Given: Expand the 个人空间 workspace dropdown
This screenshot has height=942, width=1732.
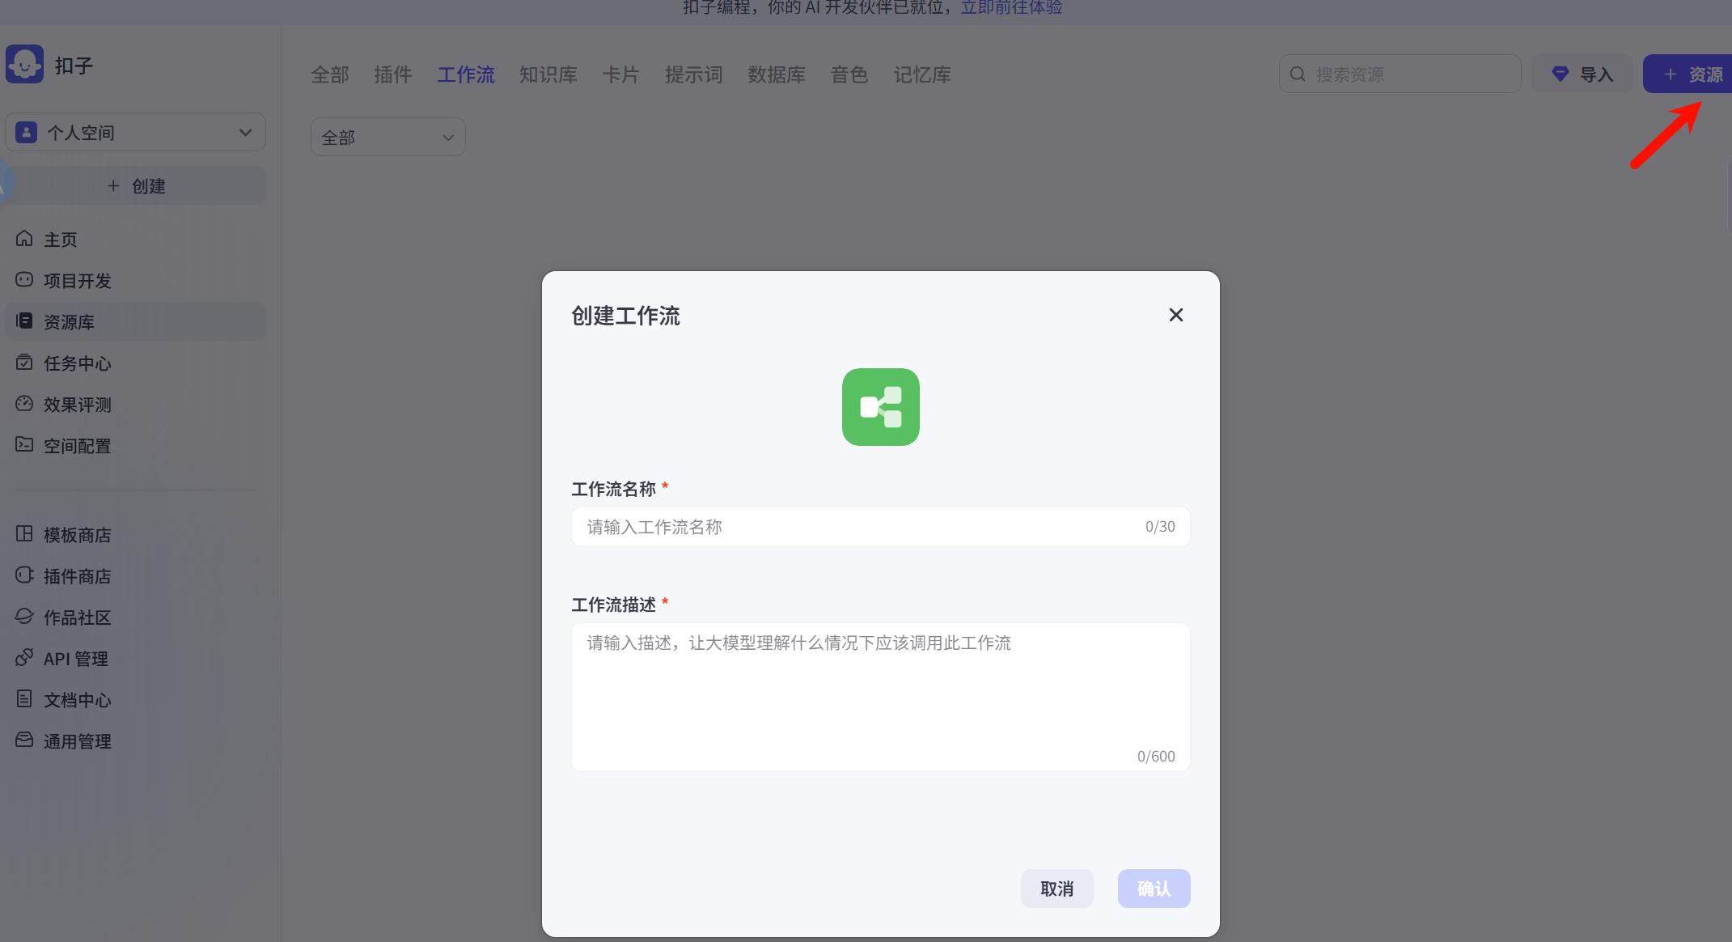Looking at the screenshot, I should point(136,133).
